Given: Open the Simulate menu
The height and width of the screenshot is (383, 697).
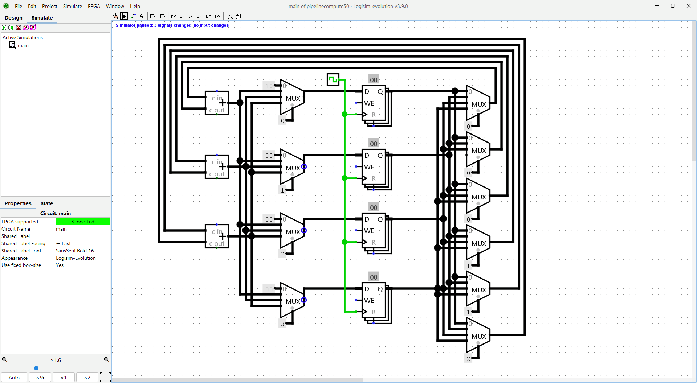Looking at the screenshot, I should [73, 6].
